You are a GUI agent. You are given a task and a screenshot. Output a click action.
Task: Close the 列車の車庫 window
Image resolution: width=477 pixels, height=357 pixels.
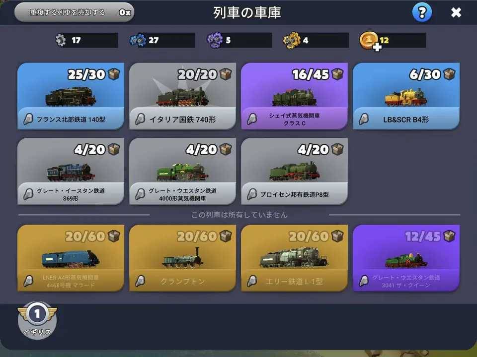coord(456,12)
